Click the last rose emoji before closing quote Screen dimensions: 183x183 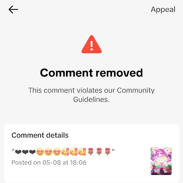pos(108,152)
